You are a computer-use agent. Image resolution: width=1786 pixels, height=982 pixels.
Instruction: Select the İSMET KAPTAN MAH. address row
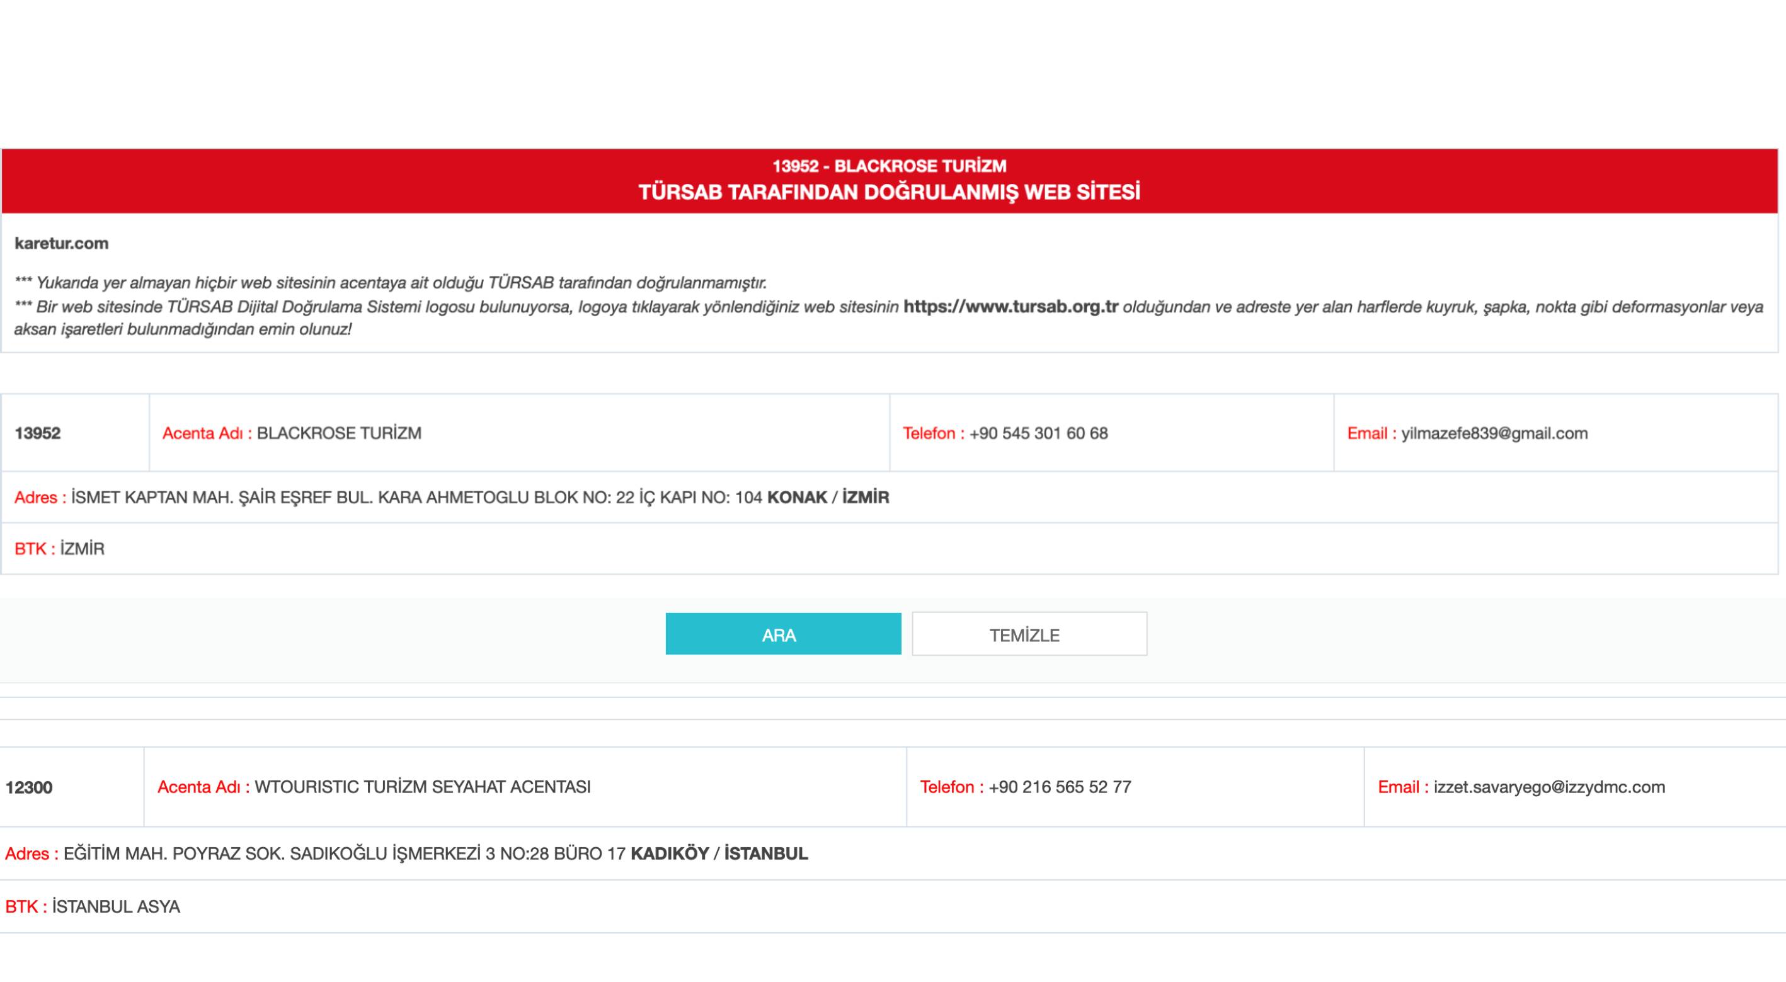[890, 498]
